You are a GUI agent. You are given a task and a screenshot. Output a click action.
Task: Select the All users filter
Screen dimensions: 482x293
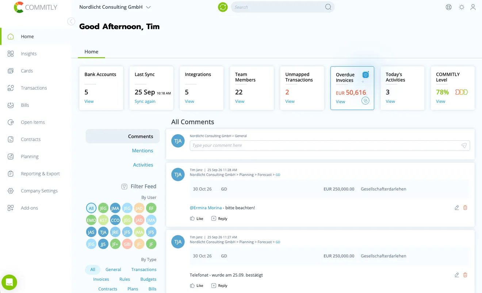pyautogui.click(x=91, y=208)
